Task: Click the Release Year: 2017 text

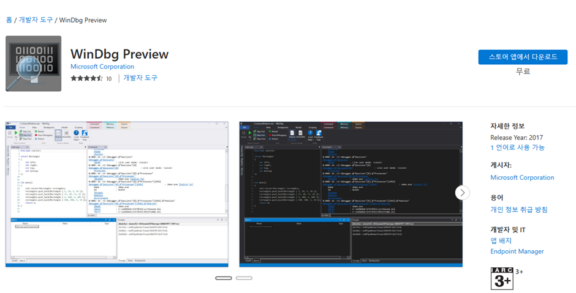Action: click(517, 138)
